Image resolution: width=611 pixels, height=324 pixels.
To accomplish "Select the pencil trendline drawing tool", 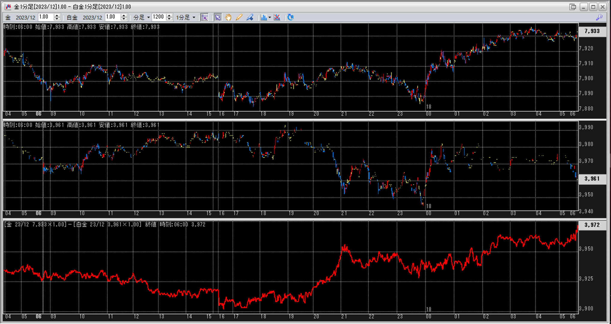I will tap(239, 17).
